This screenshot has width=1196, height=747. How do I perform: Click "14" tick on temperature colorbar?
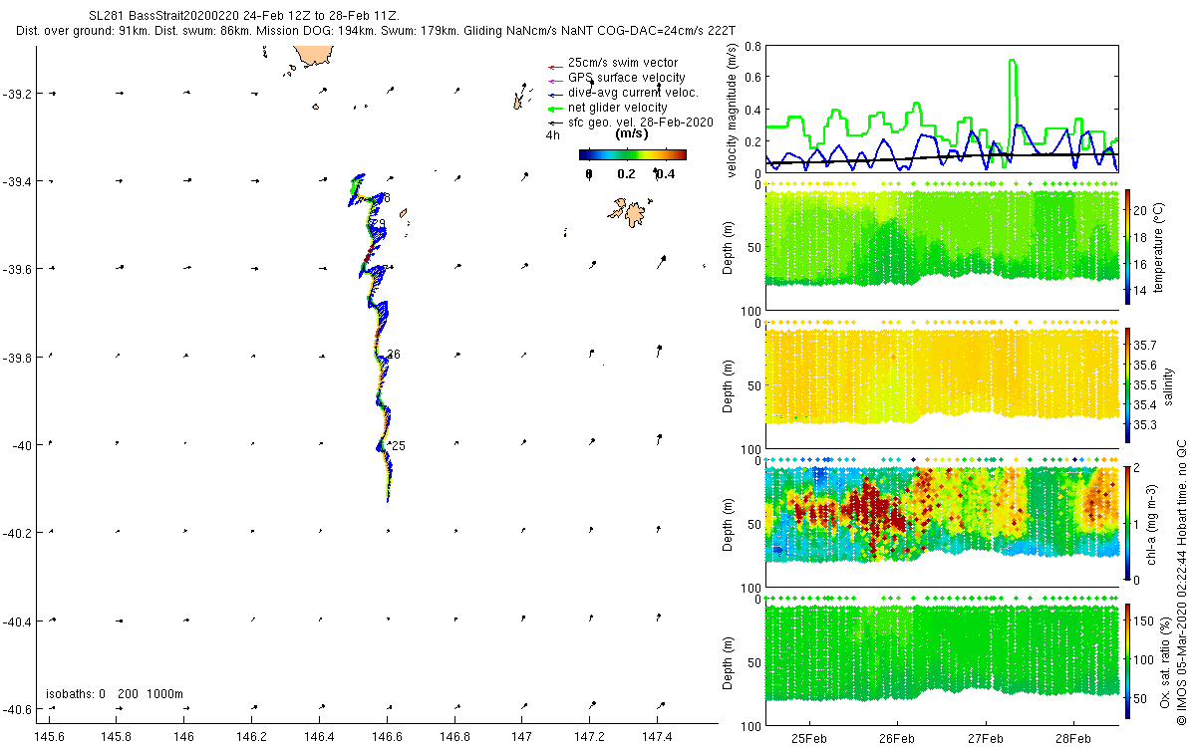1141,292
